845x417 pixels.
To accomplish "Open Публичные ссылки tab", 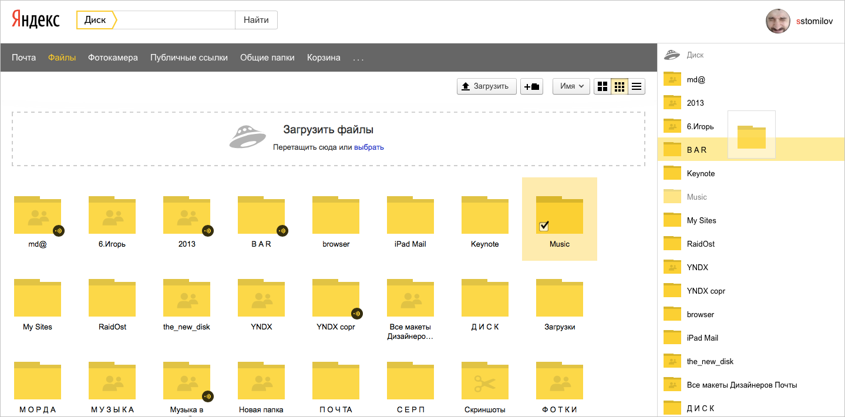I will point(188,58).
